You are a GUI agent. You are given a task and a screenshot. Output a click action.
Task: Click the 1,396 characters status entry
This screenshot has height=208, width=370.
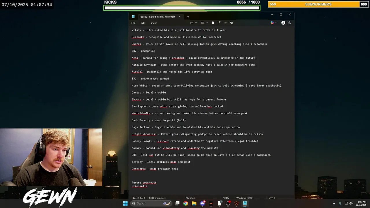(x=157, y=198)
